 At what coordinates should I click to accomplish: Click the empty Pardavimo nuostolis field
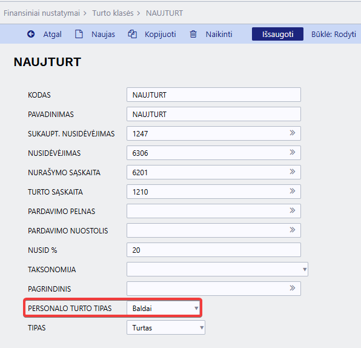pos(214,230)
